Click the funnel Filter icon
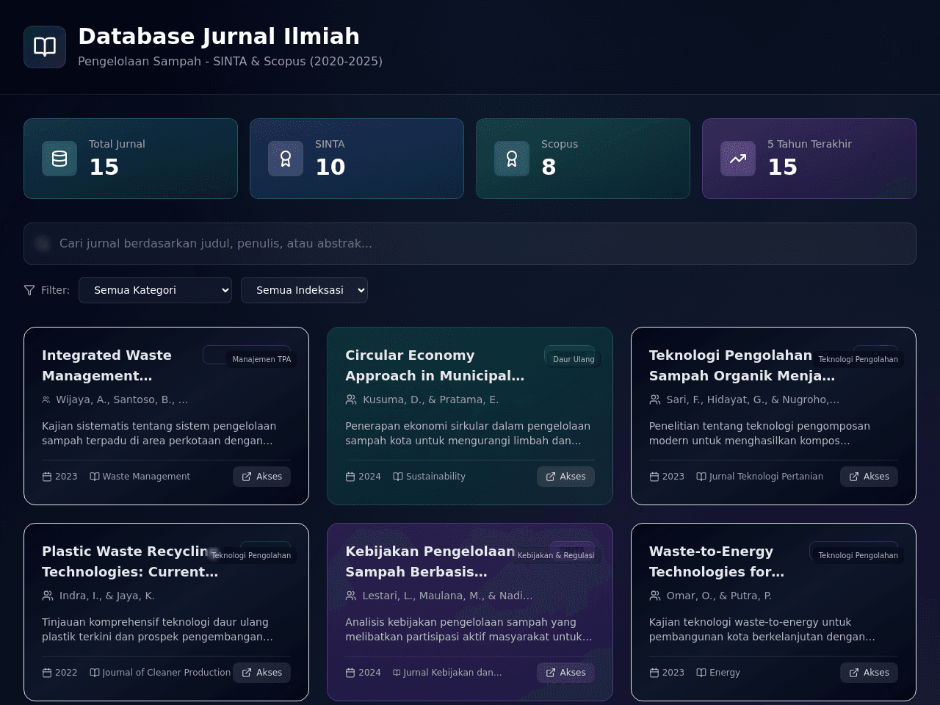Image resolution: width=940 pixels, height=705 pixels. 29,290
